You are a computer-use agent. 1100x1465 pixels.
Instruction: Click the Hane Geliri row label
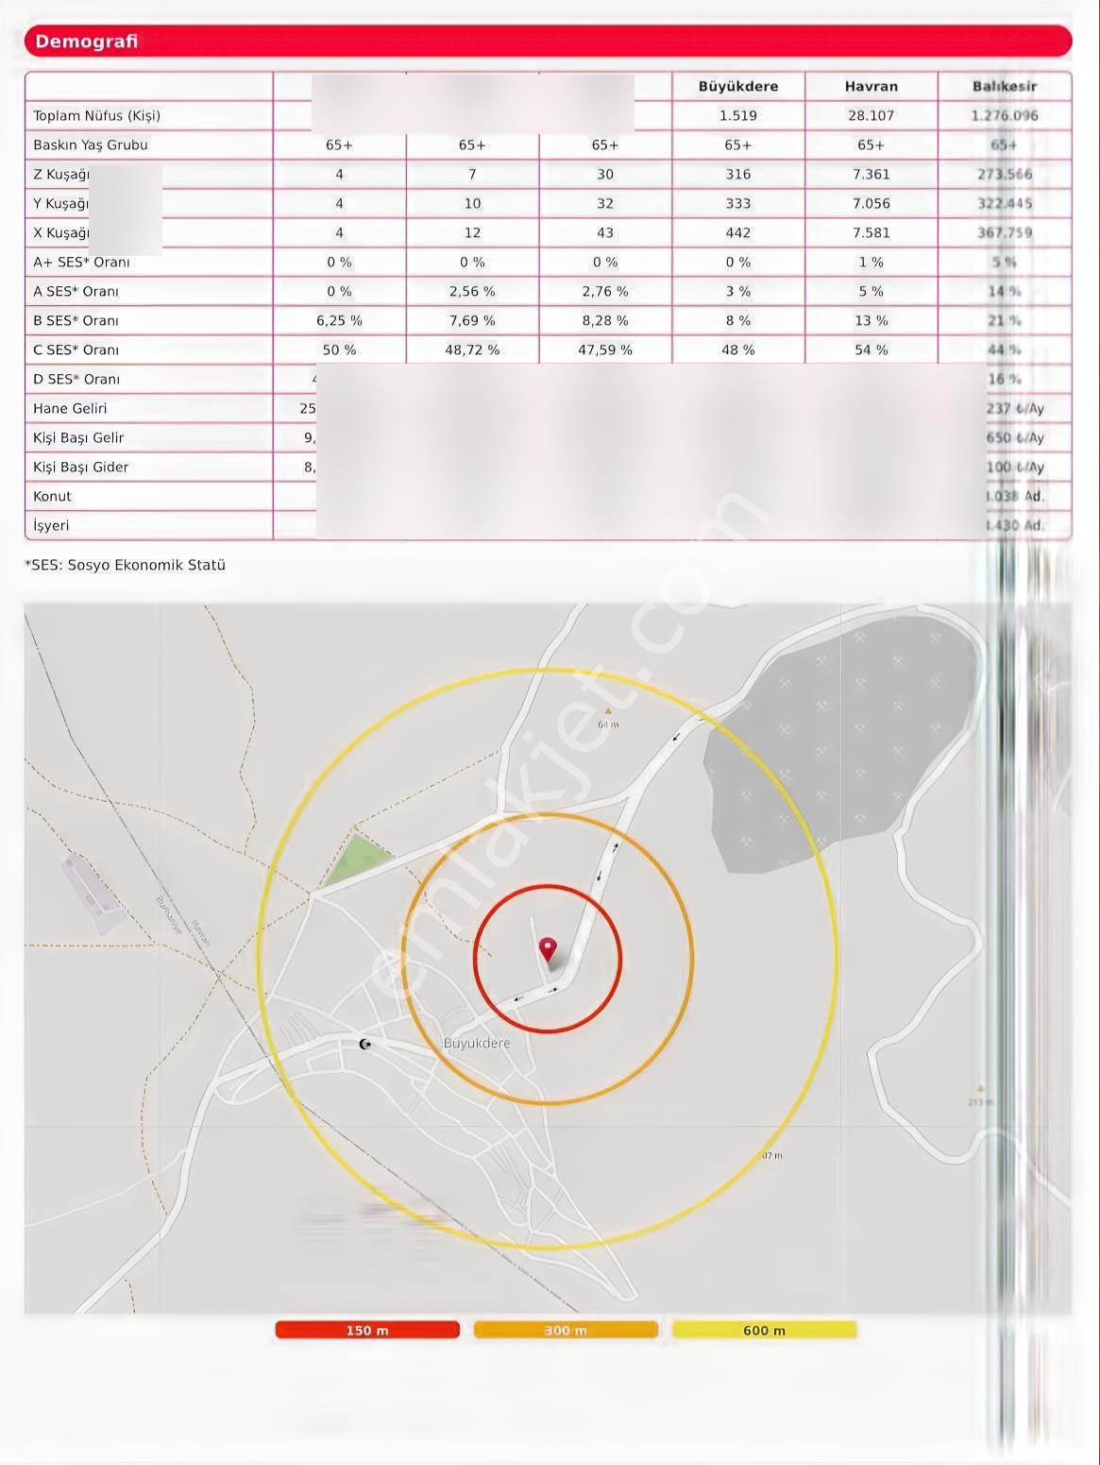coord(70,408)
